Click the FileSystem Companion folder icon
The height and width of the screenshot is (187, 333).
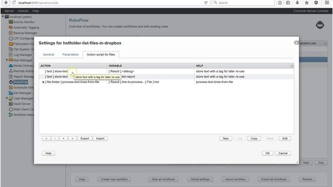click(11, 44)
